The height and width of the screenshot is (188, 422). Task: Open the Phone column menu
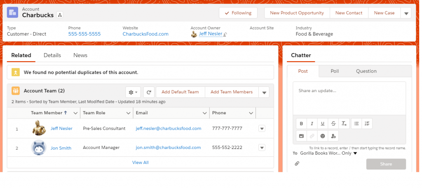(251, 113)
